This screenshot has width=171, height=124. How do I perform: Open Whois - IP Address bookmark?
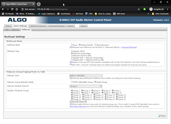(x=25, y=14)
